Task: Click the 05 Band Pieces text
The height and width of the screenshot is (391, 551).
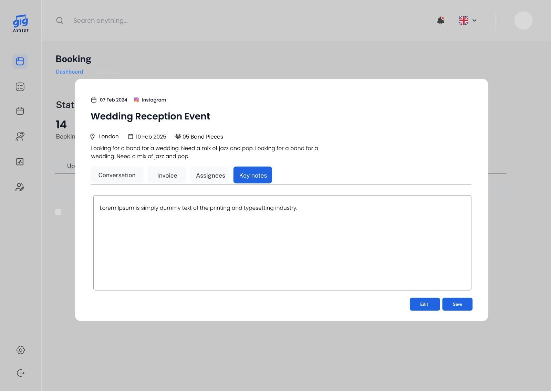Action: 203,137
